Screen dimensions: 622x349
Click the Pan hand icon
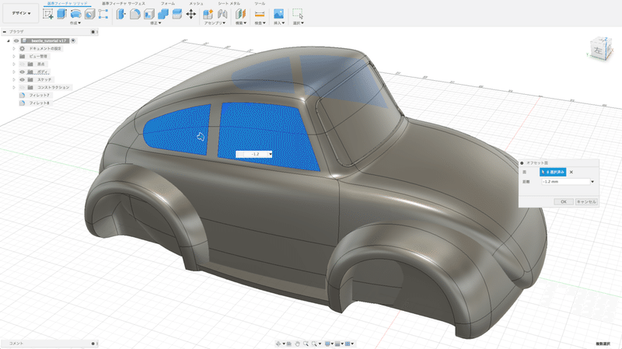pyautogui.click(x=298, y=344)
